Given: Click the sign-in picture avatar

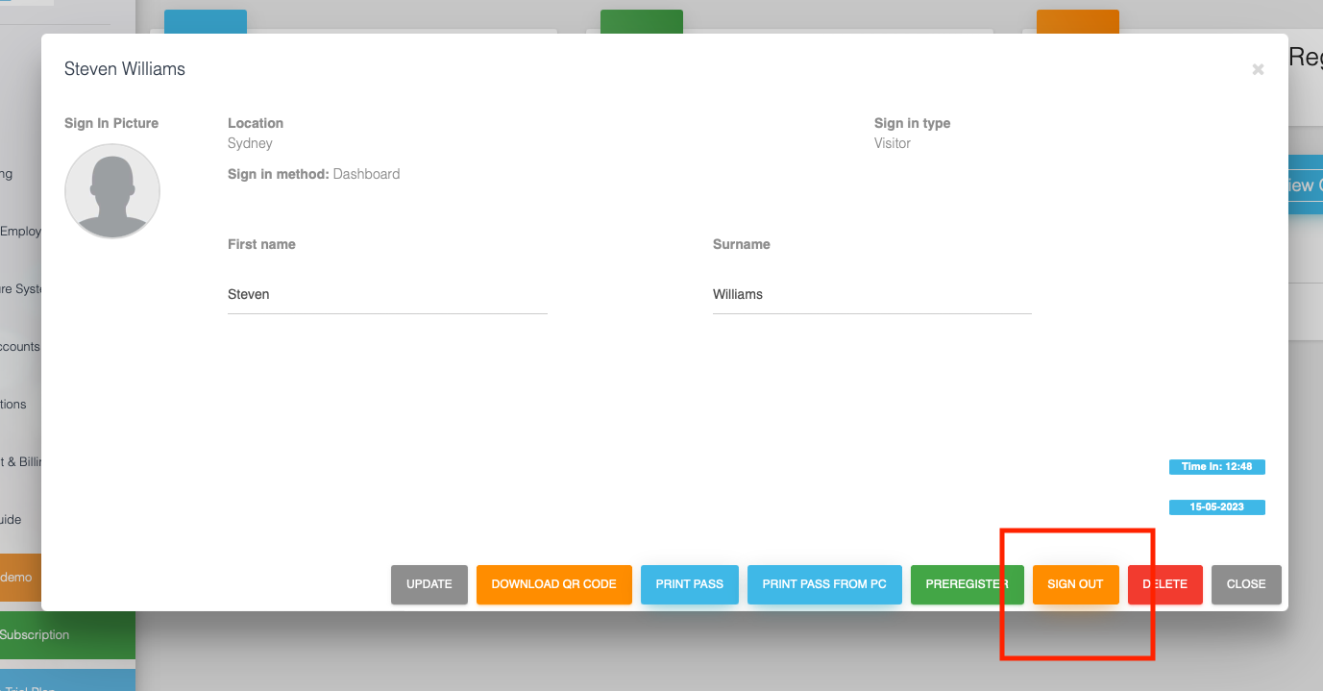Looking at the screenshot, I should click(x=112, y=191).
